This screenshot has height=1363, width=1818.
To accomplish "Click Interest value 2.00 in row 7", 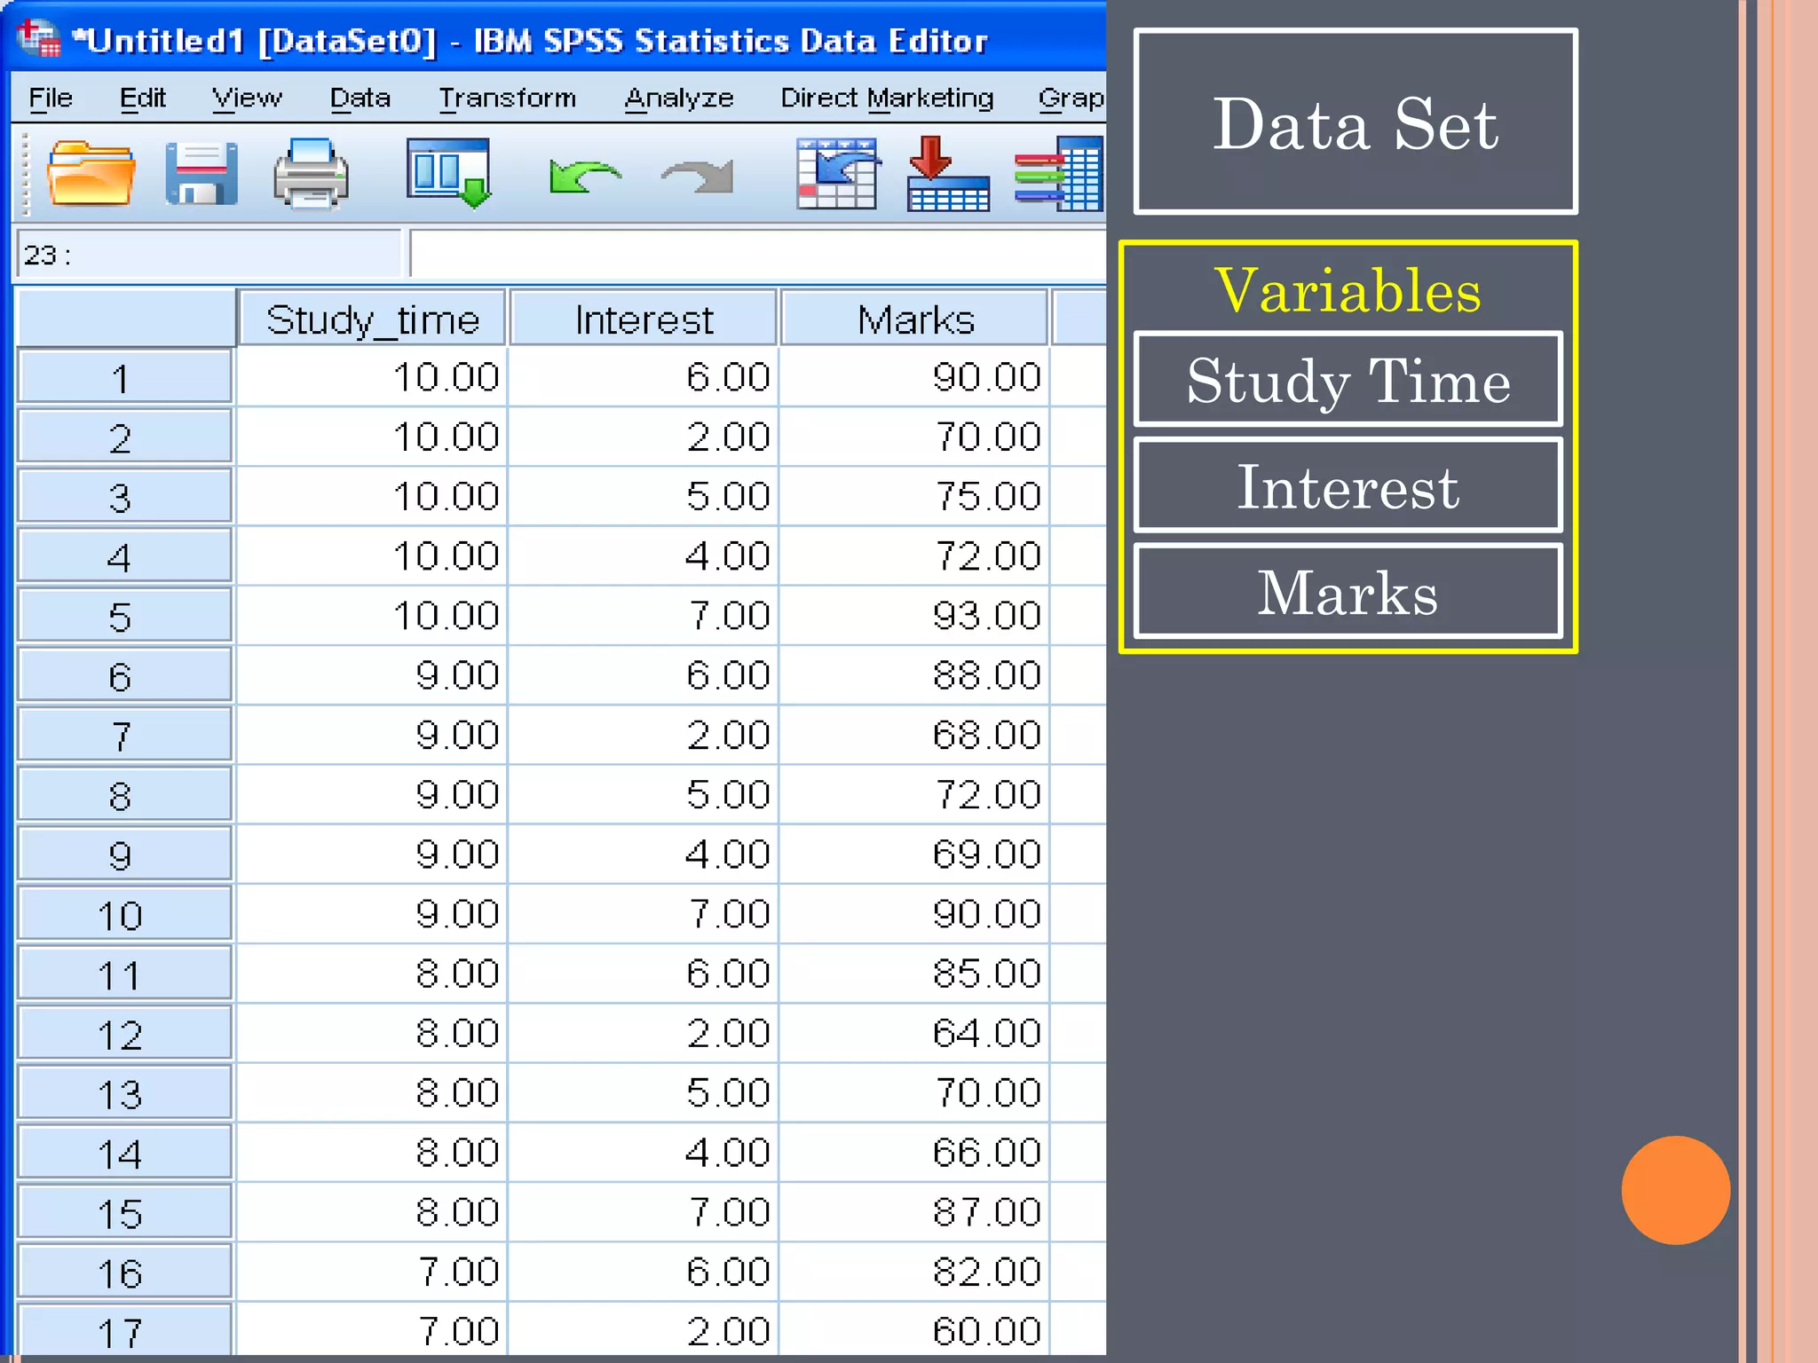I will [644, 735].
